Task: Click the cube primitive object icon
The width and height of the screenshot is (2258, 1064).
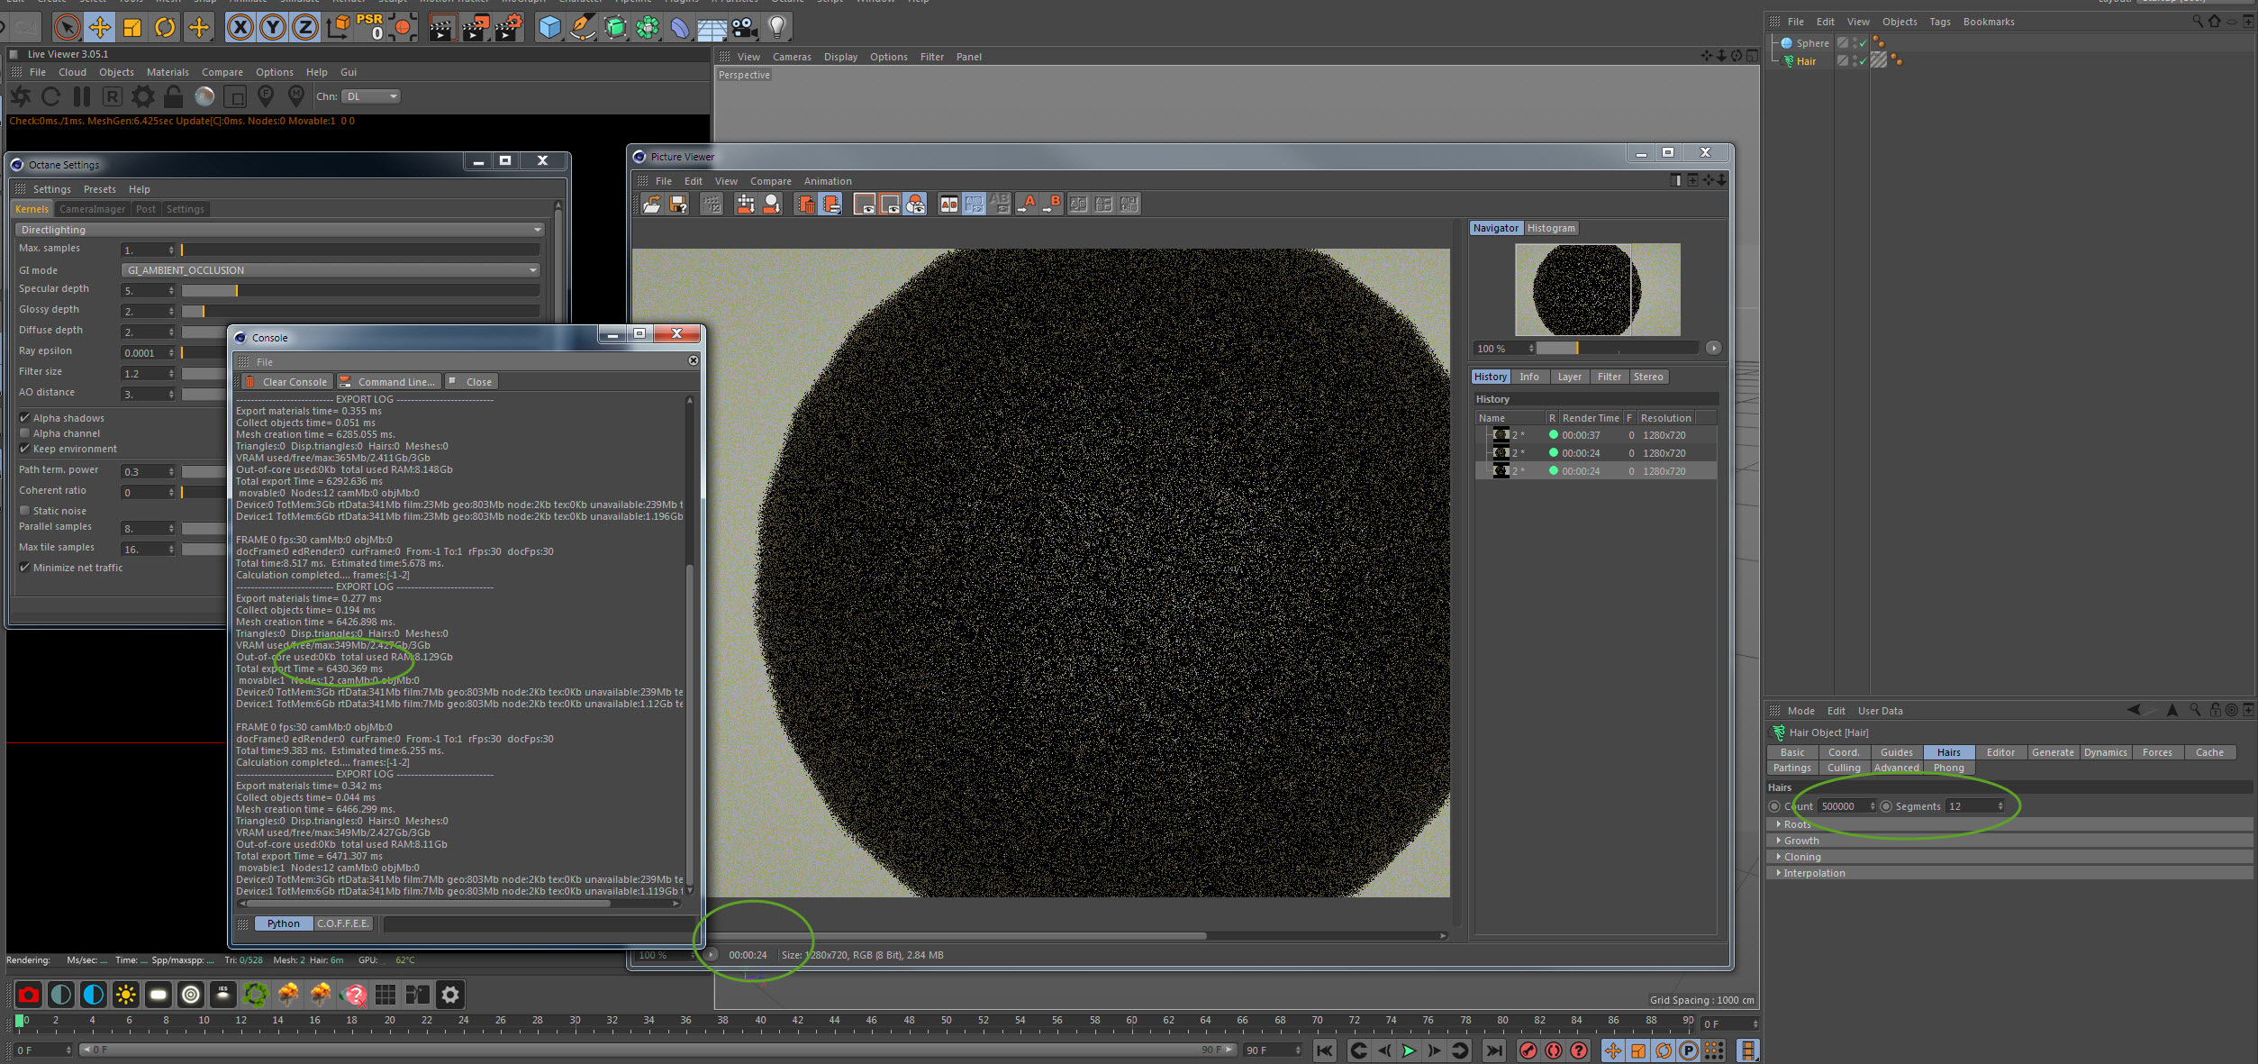Action: tap(549, 28)
